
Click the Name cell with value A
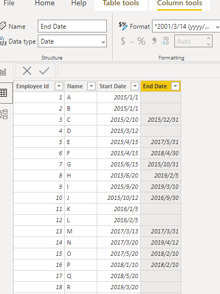pyautogui.click(x=81, y=97)
